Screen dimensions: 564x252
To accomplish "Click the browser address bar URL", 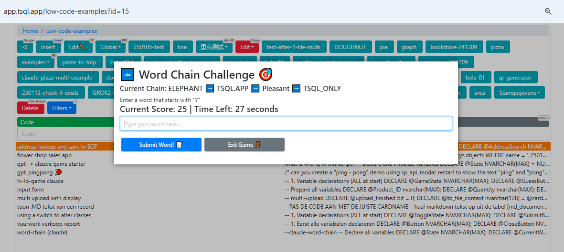I will [66, 11].
